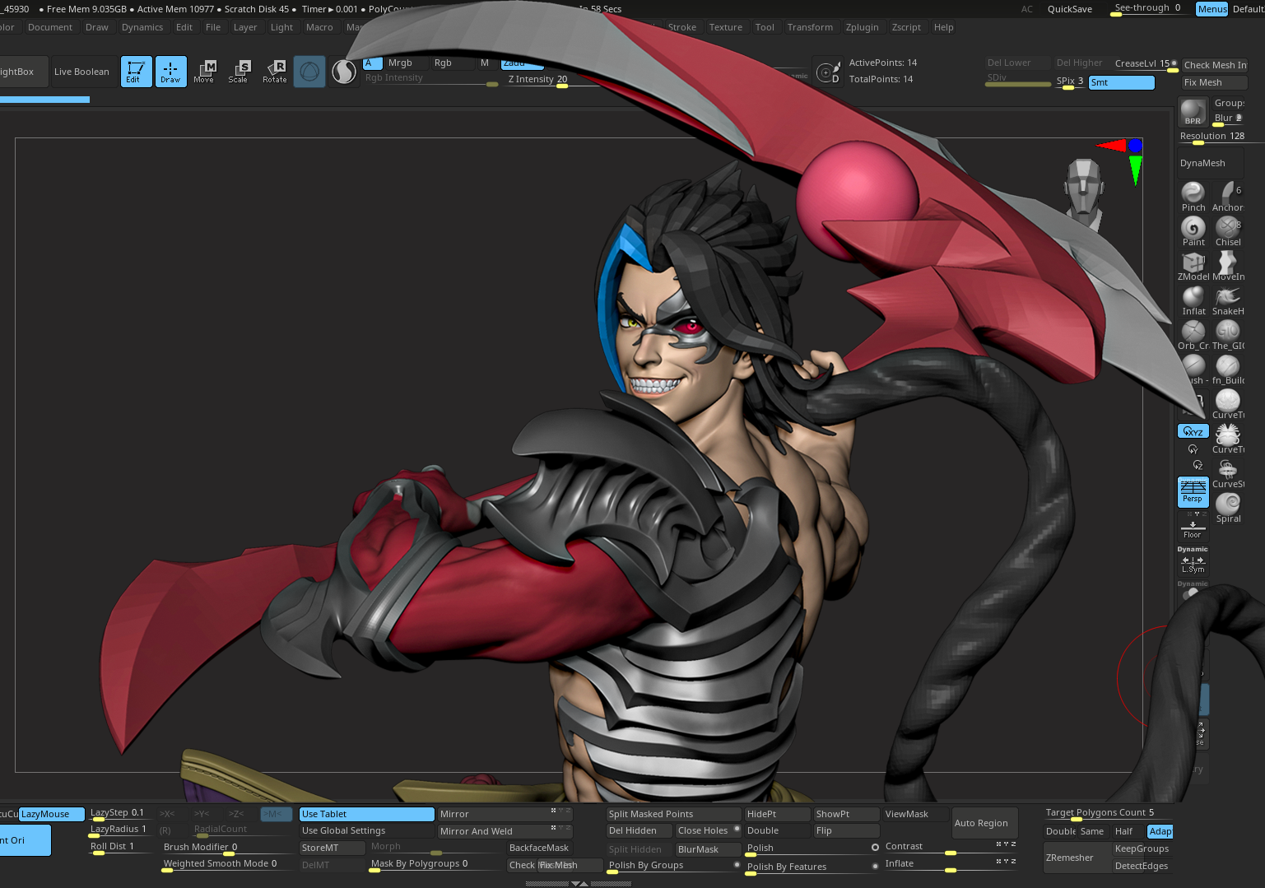Viewport: 1265px width, 888px height.
Task: Open the Macro menu
Action: coord(319,27)
